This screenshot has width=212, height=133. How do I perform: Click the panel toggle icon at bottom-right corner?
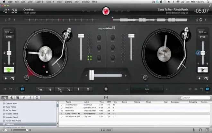click(x=207, y=130)
